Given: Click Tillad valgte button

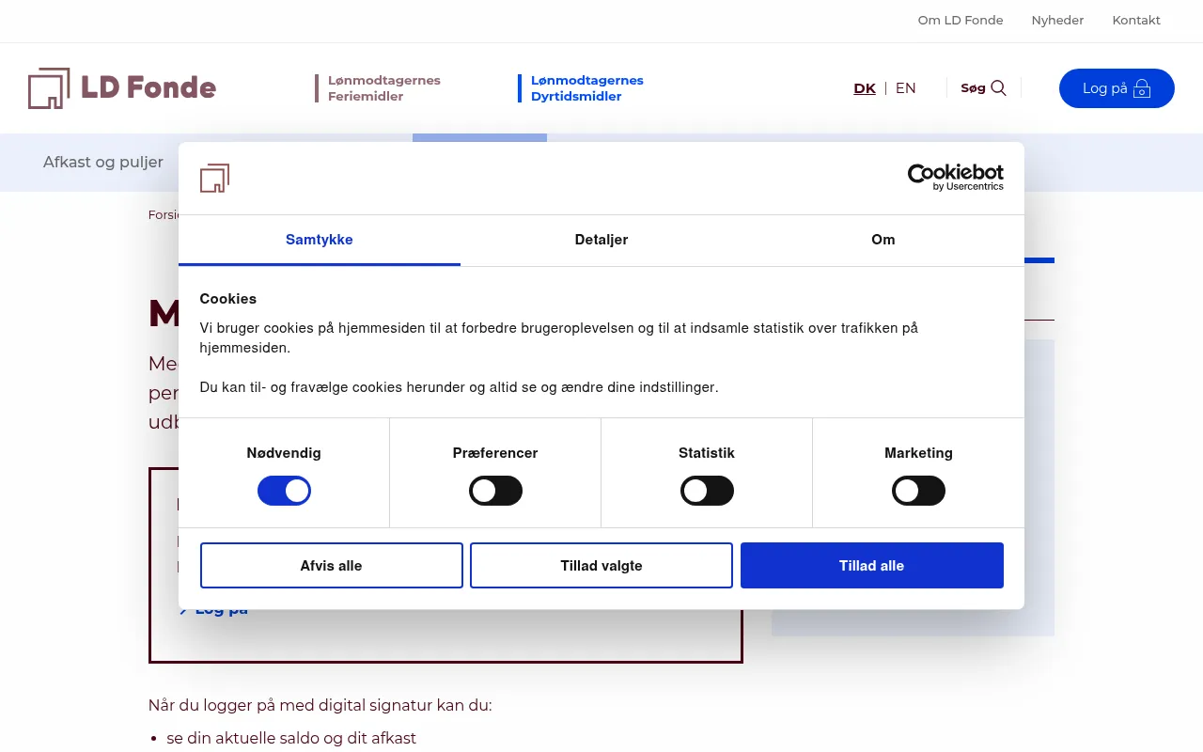Looking at the screenshot, I should [x=601, y=566].
